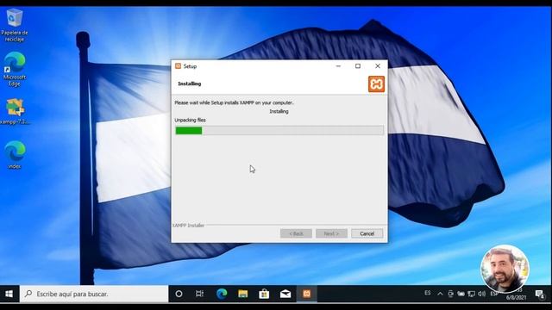Viewport: 552px width, 310px height.
Task: Open the notification center icon
Action: pyautogui.click(x=540, y=294)
